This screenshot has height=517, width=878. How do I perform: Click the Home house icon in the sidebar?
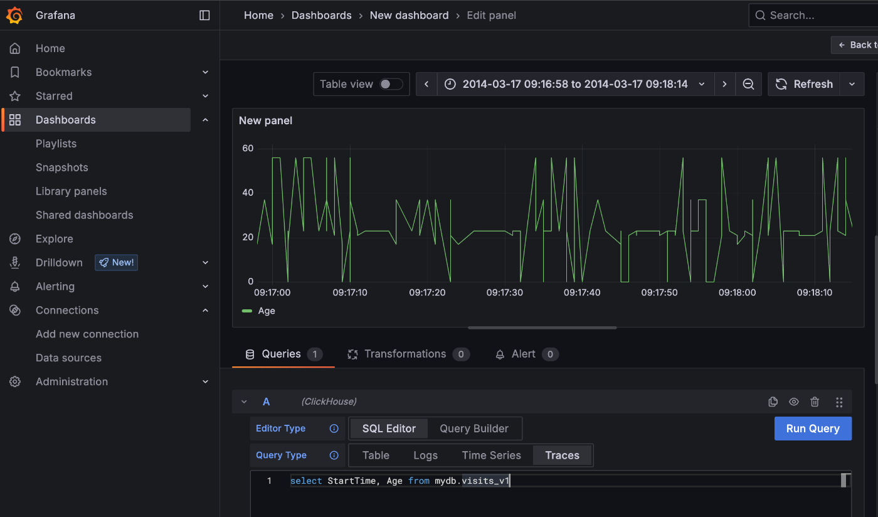point(15,48)
